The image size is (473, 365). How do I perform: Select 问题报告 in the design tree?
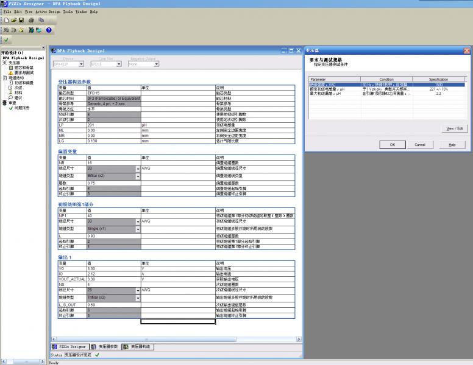(23, 108)
